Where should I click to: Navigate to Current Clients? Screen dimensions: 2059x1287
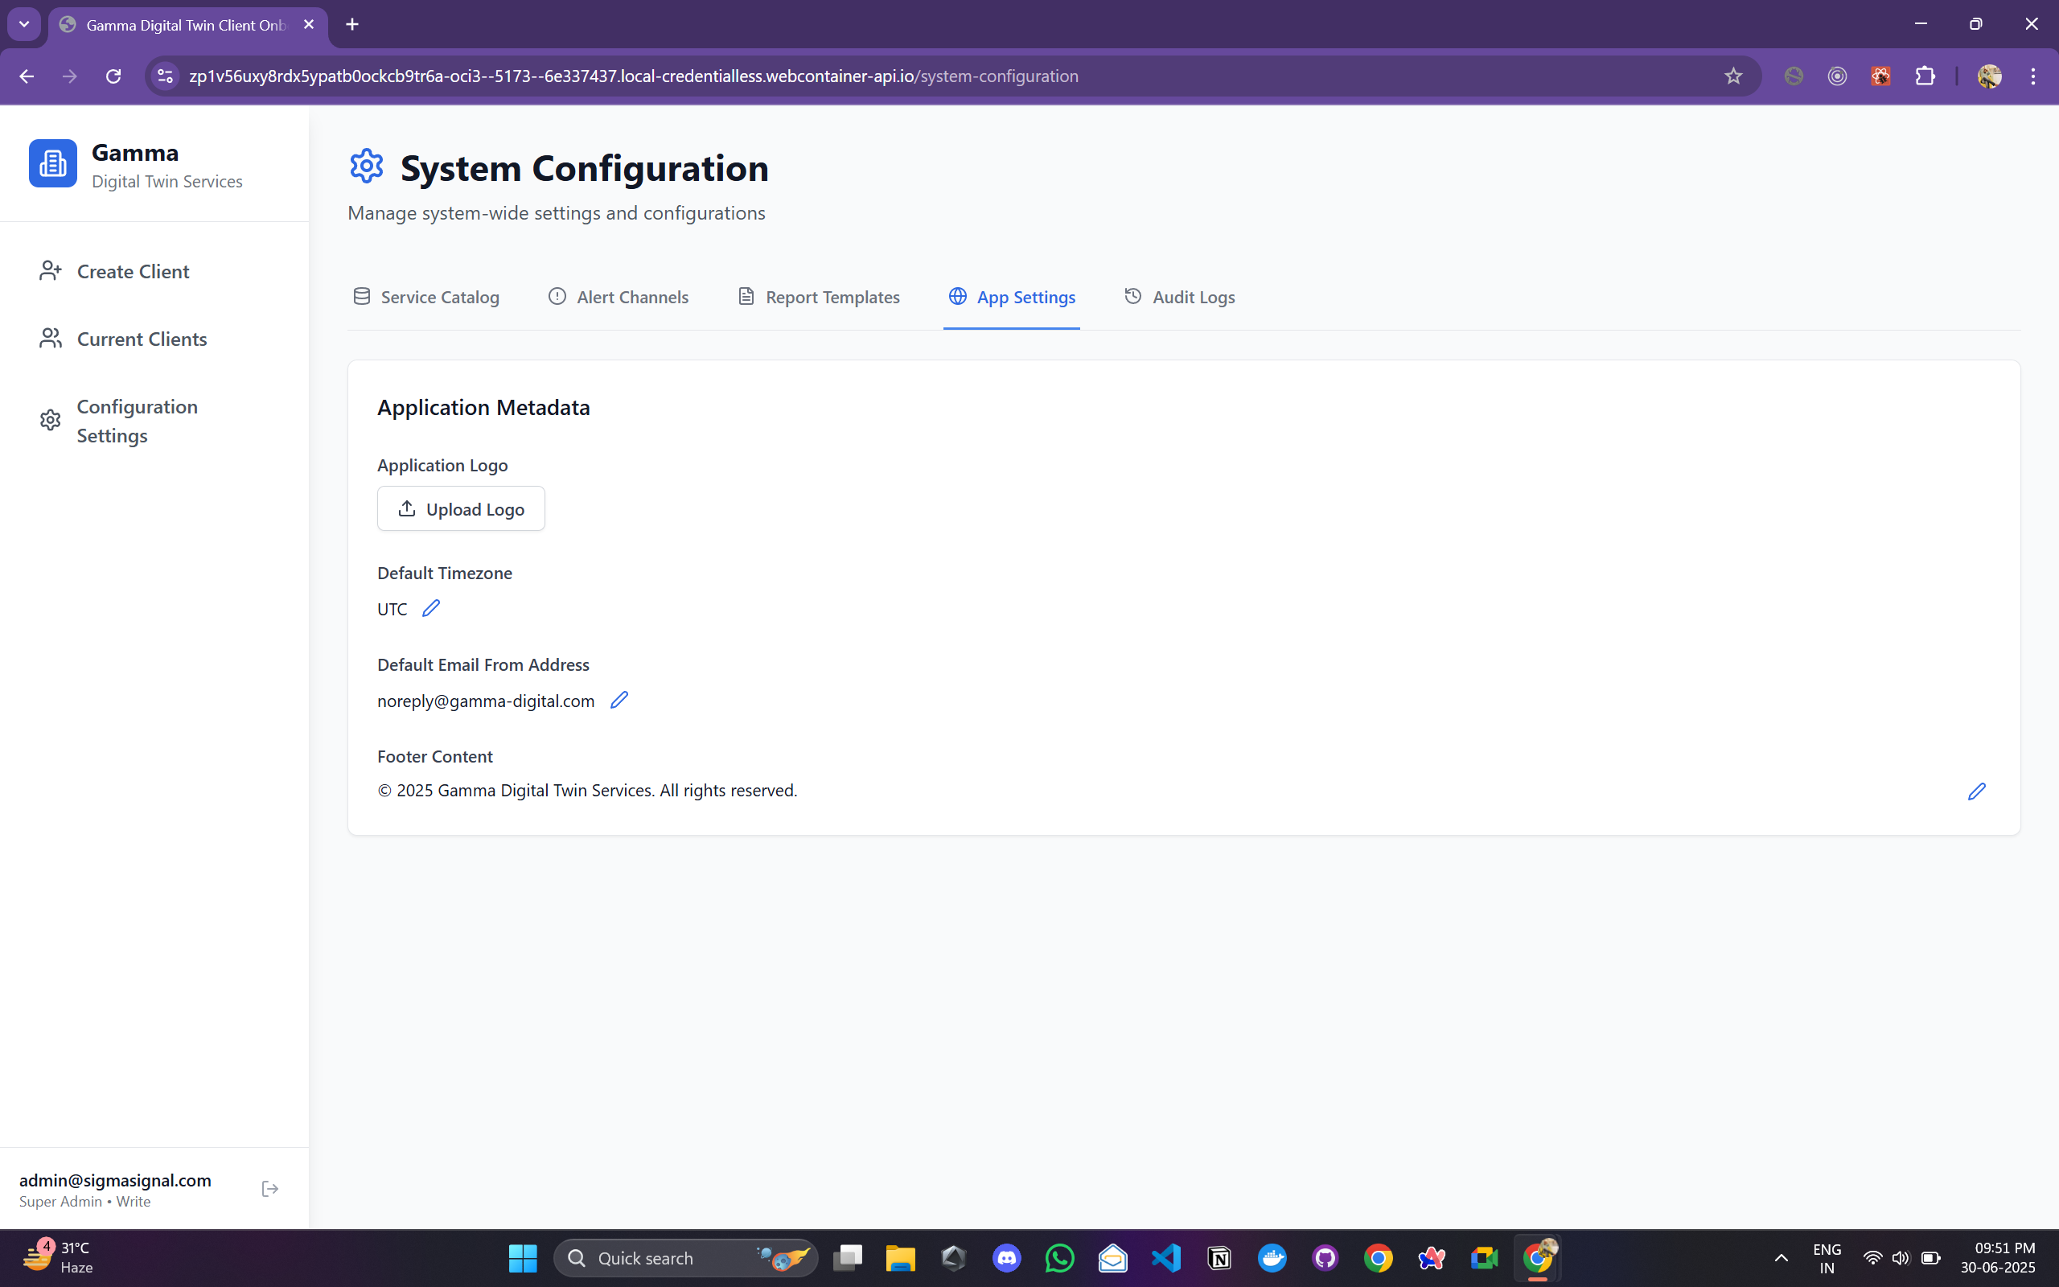click(x=142, y=339)
